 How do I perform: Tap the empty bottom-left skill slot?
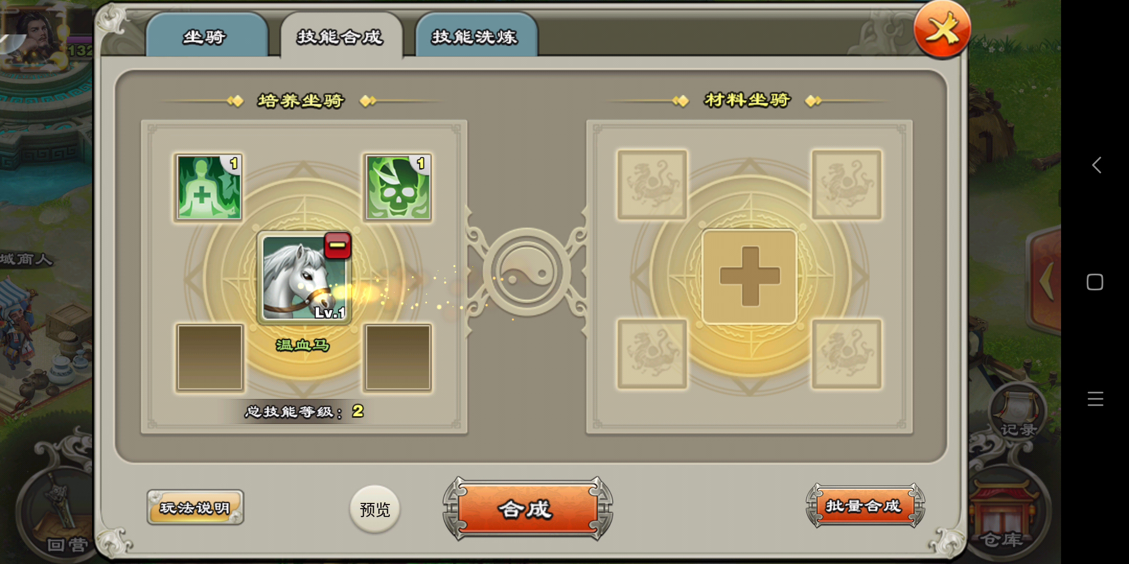(210, 358)
